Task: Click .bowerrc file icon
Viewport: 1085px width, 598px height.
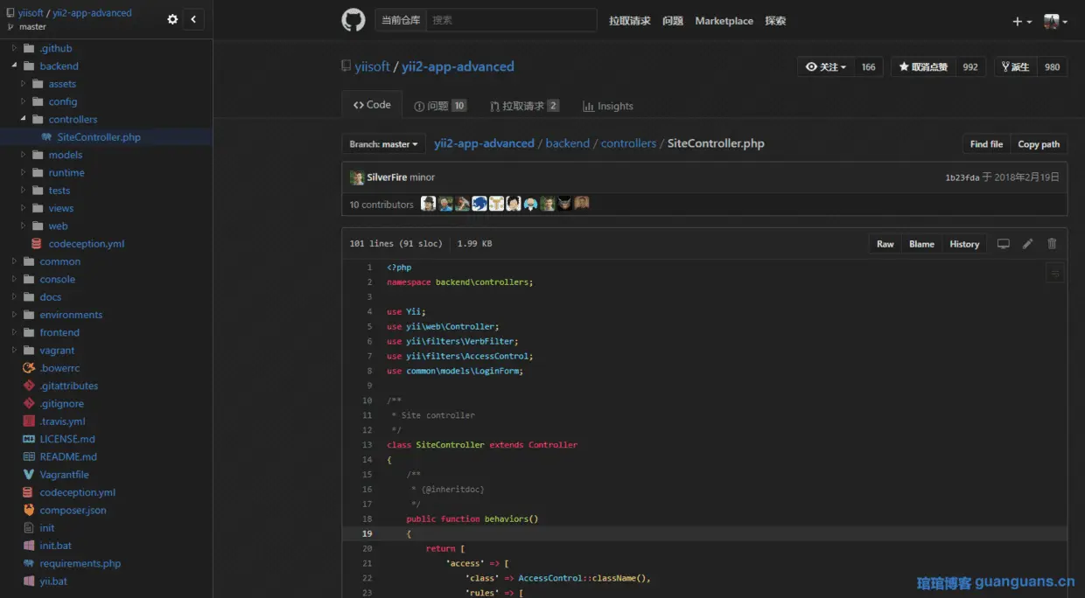Action: coord(29,368)
